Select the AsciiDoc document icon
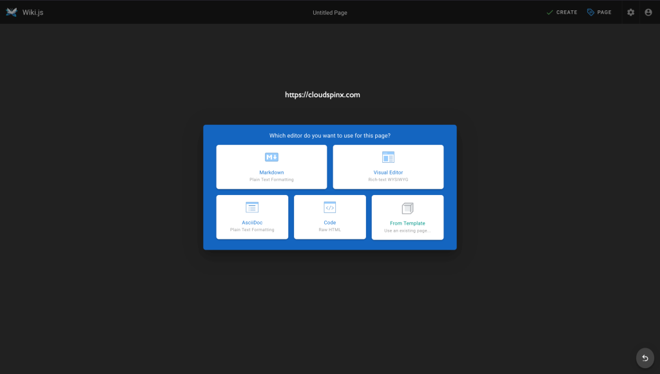Viewport: 660px width, 374px height. [251, 207]
